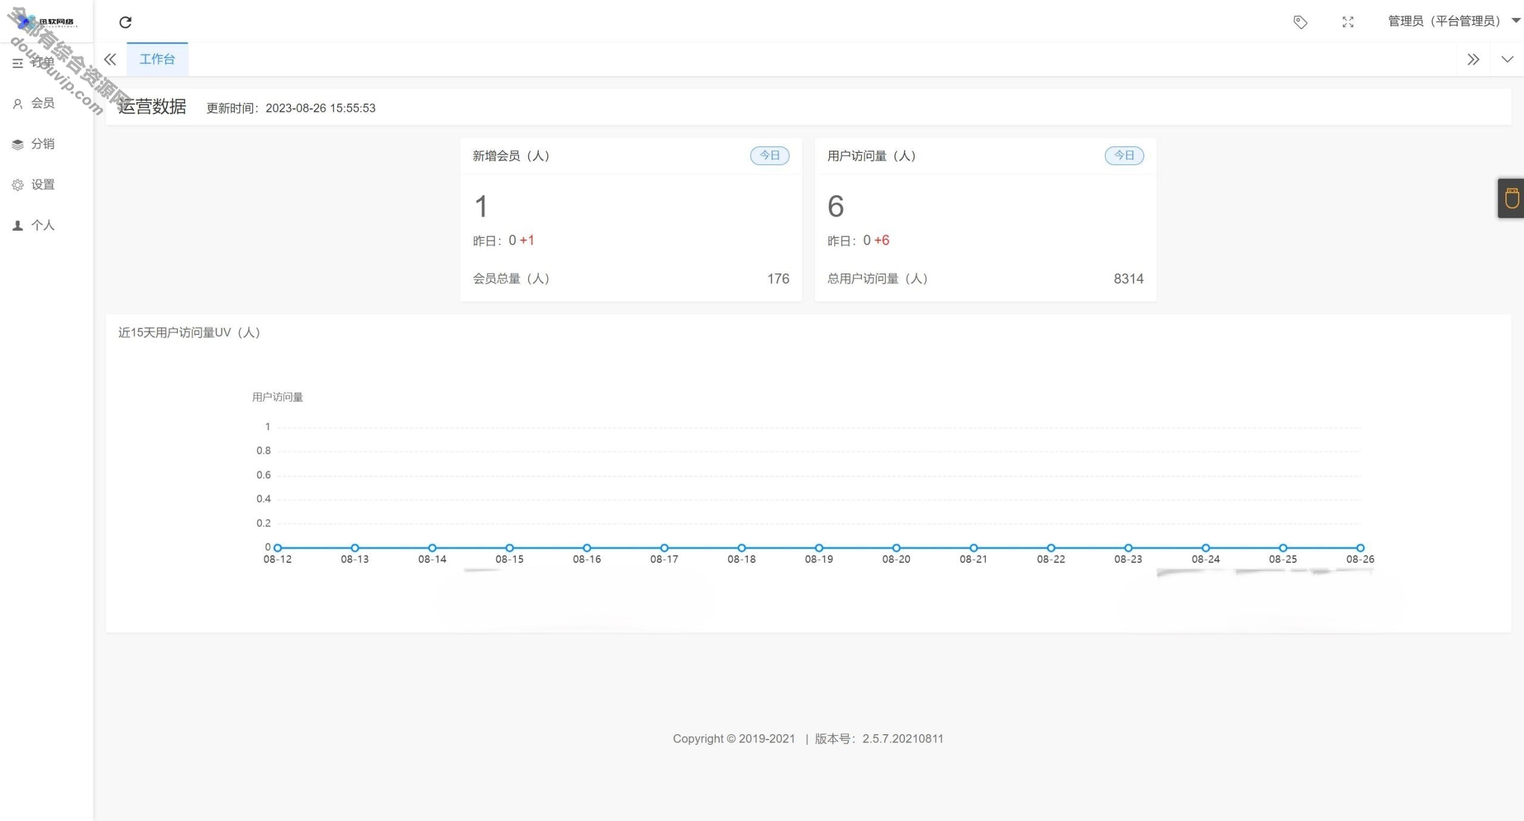
Task: Click the version number 2.5.7.20210811 text
Action: [x=902, y=738]
